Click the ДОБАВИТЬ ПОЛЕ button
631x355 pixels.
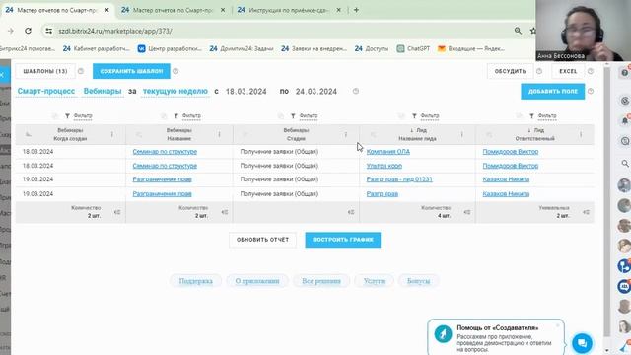[552, 92]
